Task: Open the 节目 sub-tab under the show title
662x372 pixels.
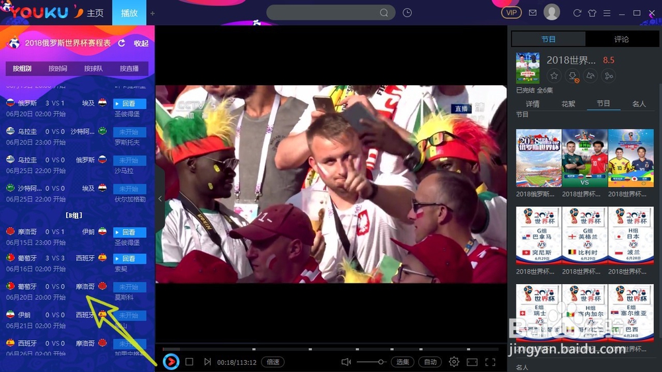Action: (603, 104)
